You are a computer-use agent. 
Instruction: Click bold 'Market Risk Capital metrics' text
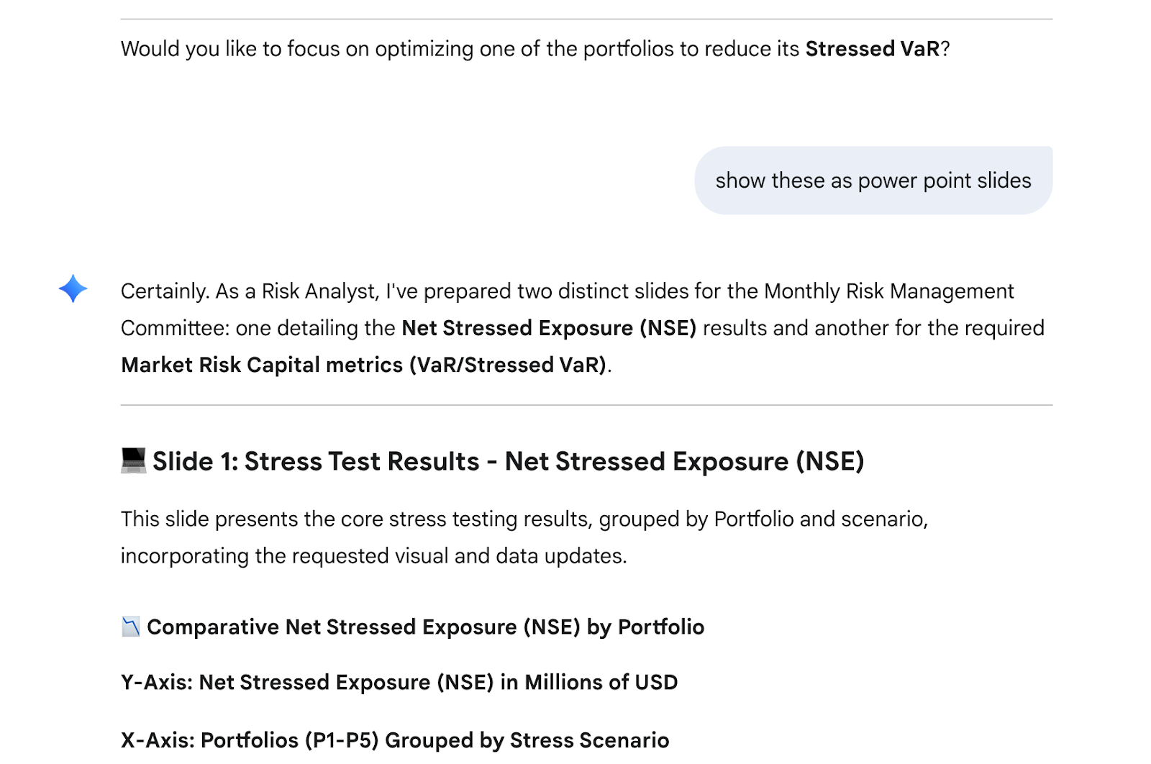tap(262, 365)
